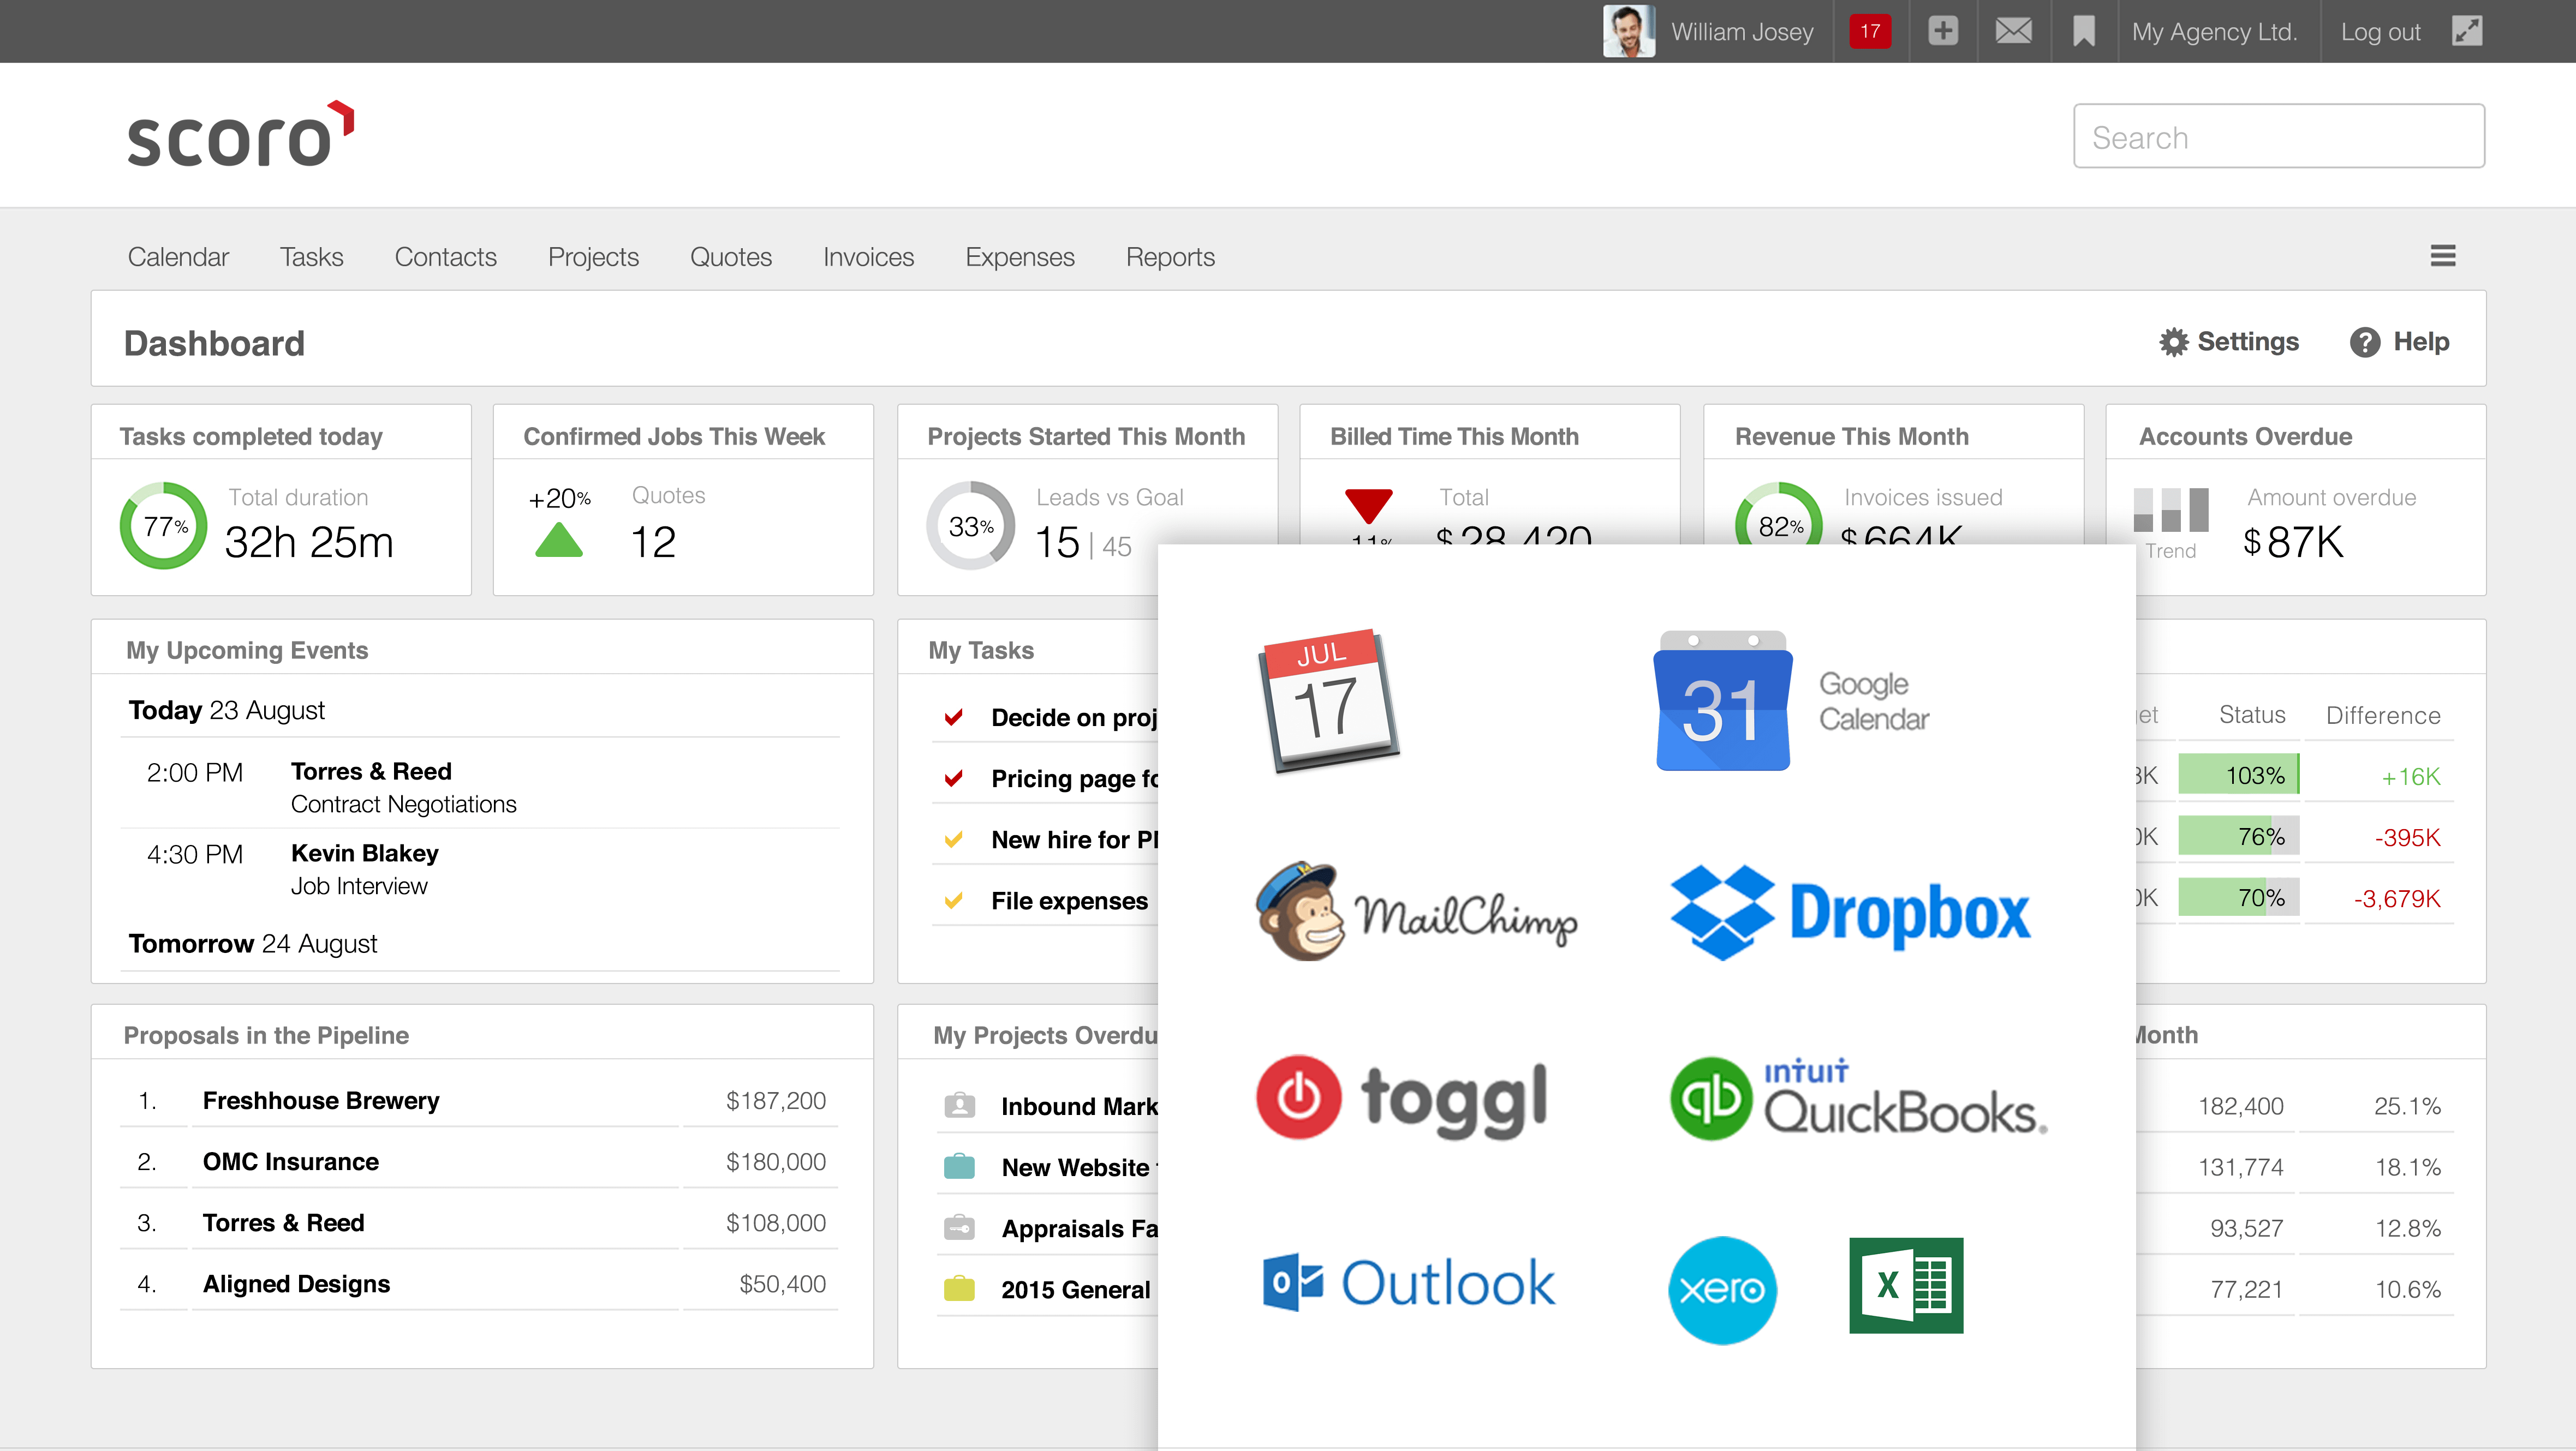This screenshot has height=1451, width=2576.
Task: Check off the Pricing page task
Action: pyautogui.click(x=954, y=777)
